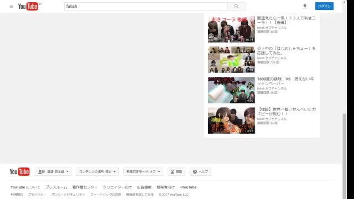The width and height of the screenshot is (354, 199).
Task: Click the blue ログイン sign-in button
Action: [x=324, y=6]
